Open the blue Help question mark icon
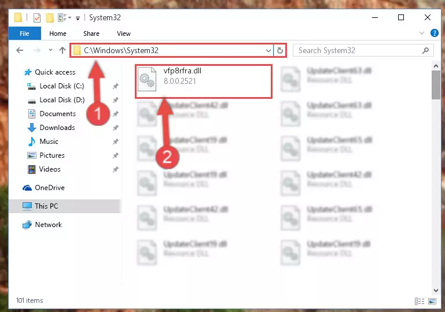This screenshot has width=445, height=312. 434,33
